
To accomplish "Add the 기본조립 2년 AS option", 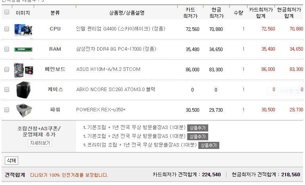I will pyautogui.click(x=198, y=136).
